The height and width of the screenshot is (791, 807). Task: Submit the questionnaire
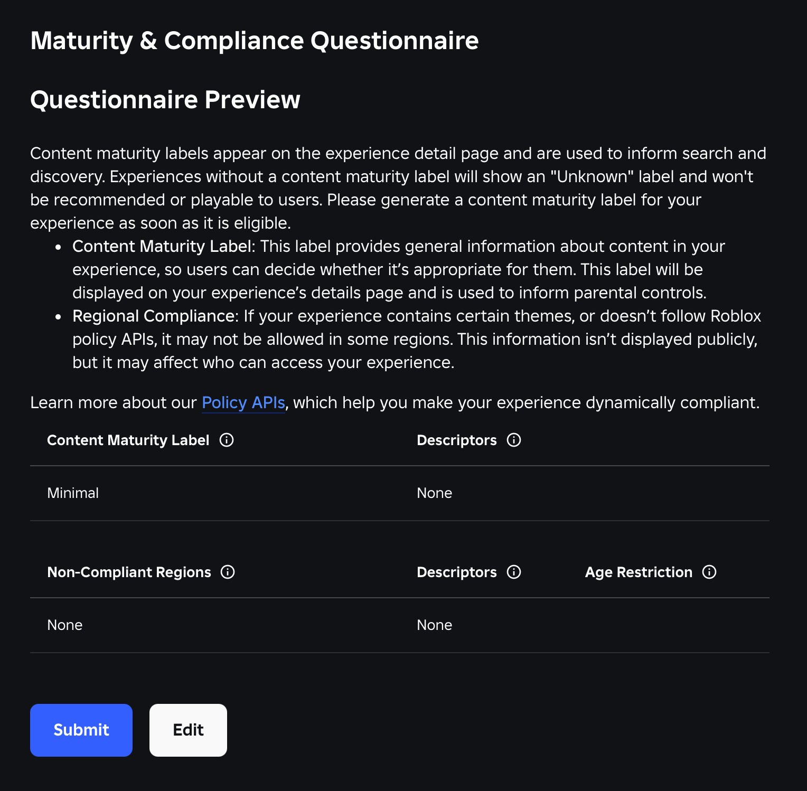(81, 730)
